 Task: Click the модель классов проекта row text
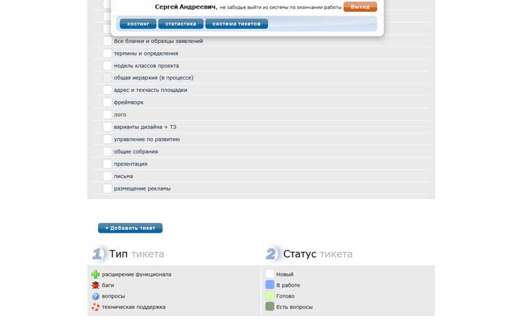coord(146,66)
